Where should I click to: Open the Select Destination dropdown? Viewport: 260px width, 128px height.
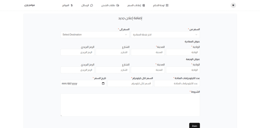(95, 35)
